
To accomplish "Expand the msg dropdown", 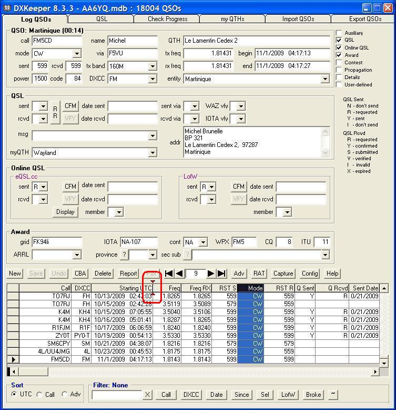I will point(153,136).
